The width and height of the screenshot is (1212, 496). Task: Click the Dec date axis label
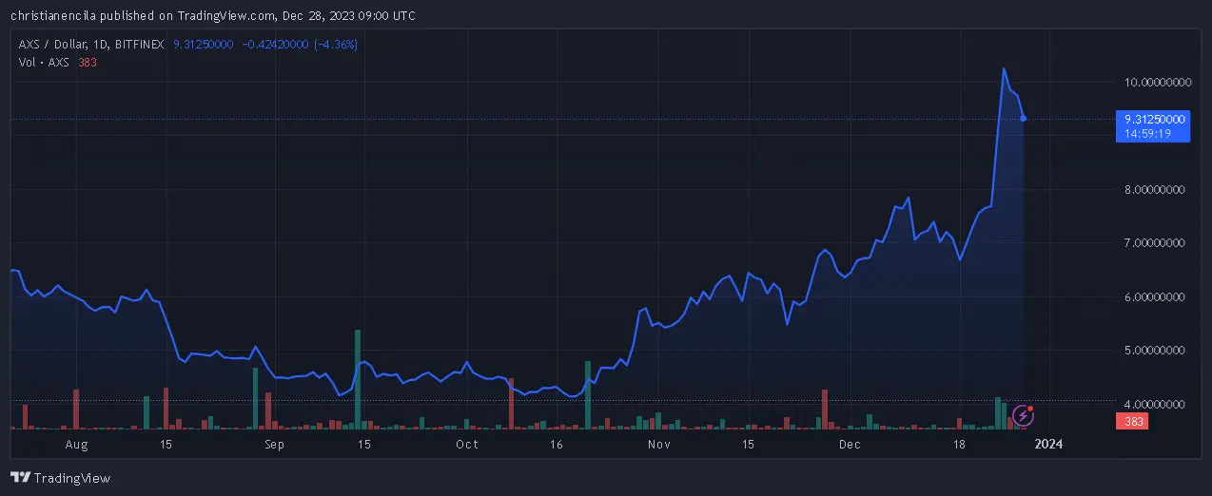[x=850, y=444]
